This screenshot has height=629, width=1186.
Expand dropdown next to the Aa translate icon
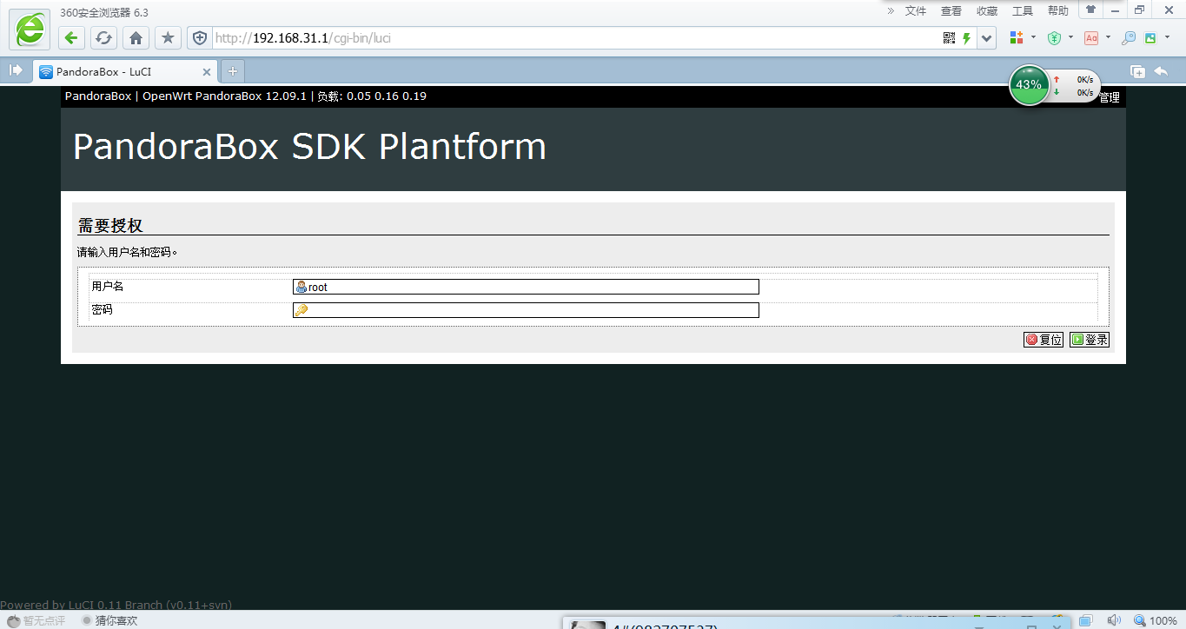click(x=1108, y=38)
